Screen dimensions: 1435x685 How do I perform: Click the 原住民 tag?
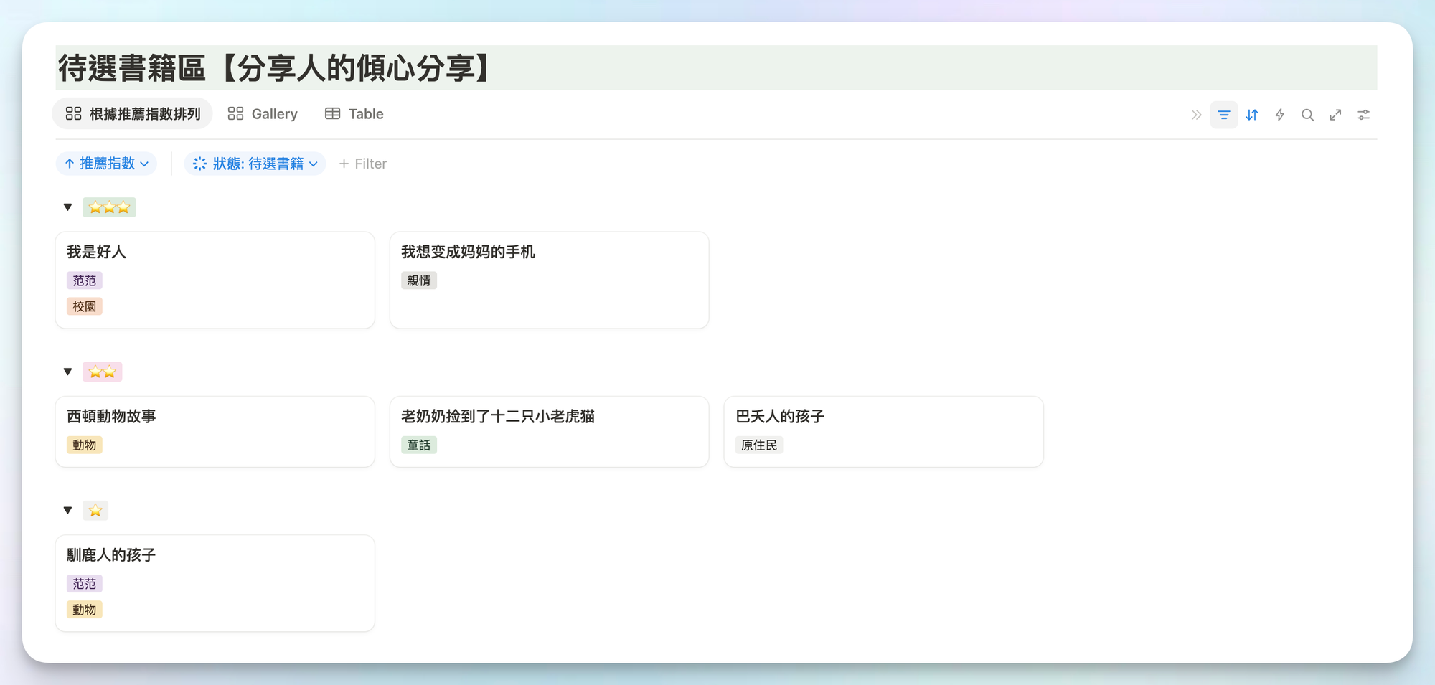pos(759,445)
